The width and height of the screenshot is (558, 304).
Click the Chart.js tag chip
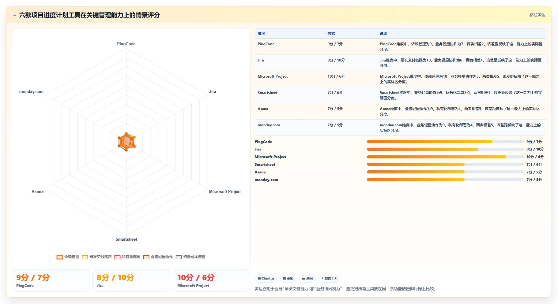point(266,278)
